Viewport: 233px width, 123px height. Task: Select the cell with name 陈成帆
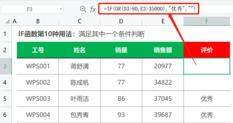pos(79,82)
